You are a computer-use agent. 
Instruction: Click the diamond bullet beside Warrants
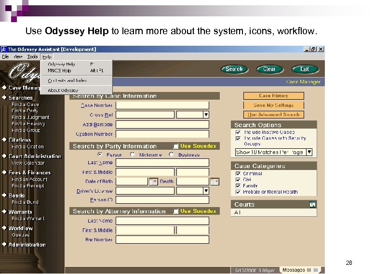tap(4, 211)
